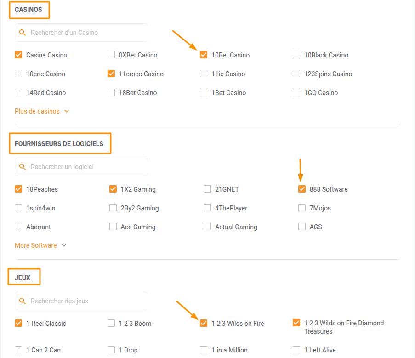Uncheck the 10Bet Casino checkbox
This screenshot has width=415, height=358.
(204, 55)
